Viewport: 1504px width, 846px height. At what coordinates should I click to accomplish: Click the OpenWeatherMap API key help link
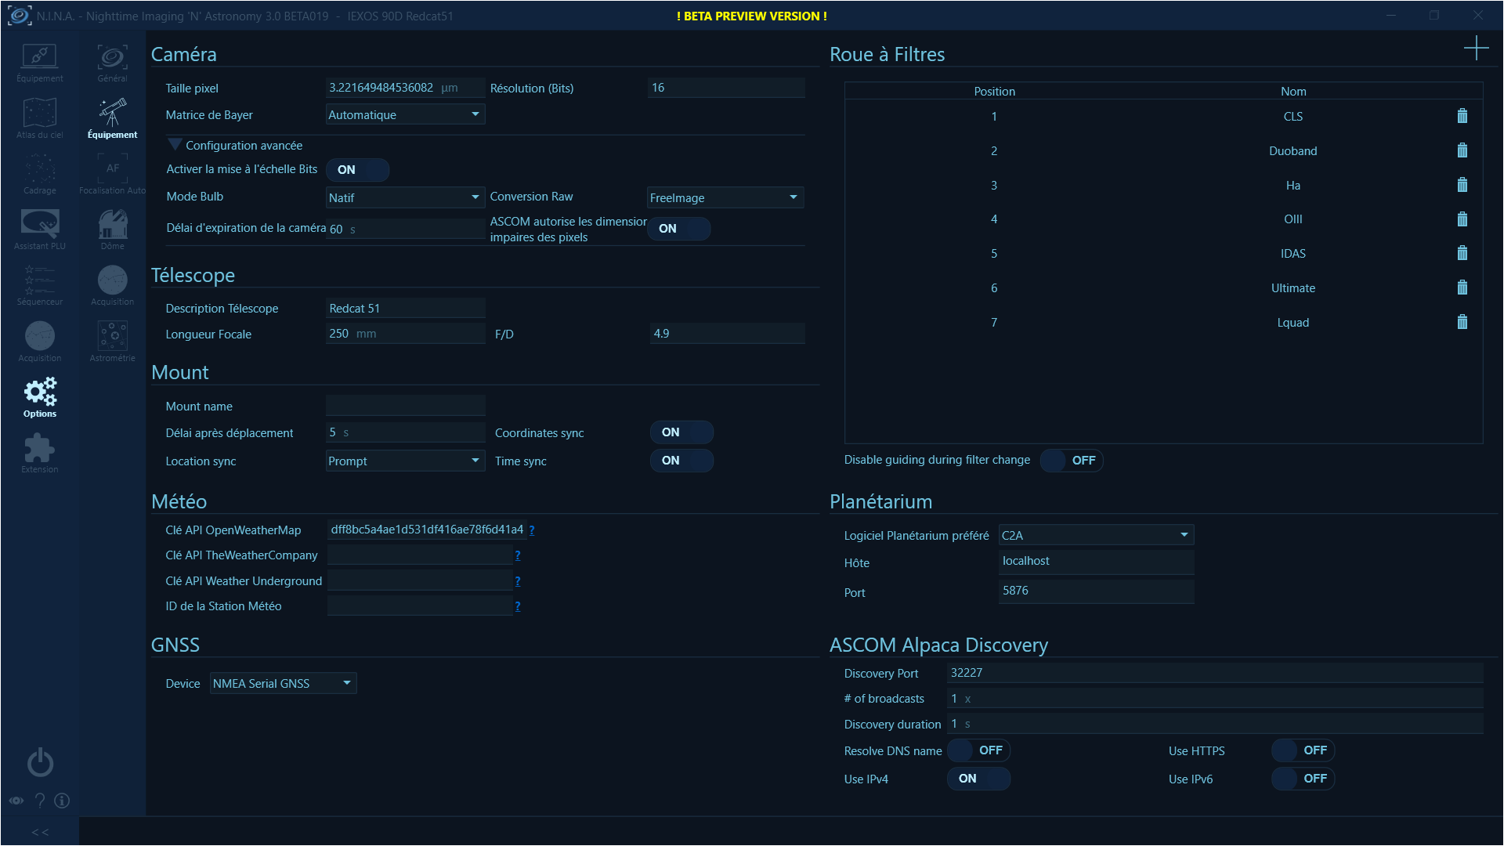(532, 530)
